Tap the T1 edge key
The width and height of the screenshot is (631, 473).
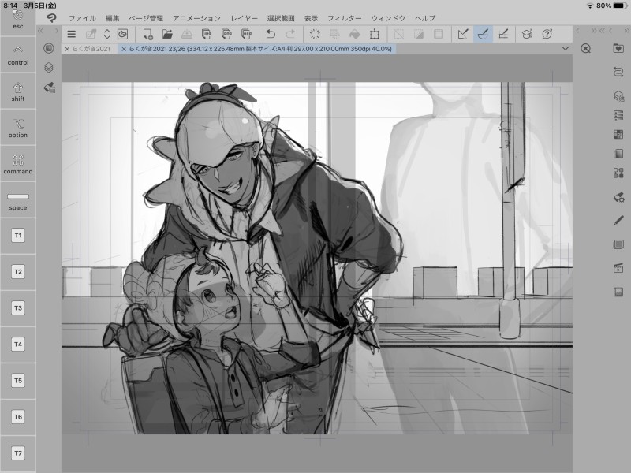pyautogui.click(x=17, y=236)
